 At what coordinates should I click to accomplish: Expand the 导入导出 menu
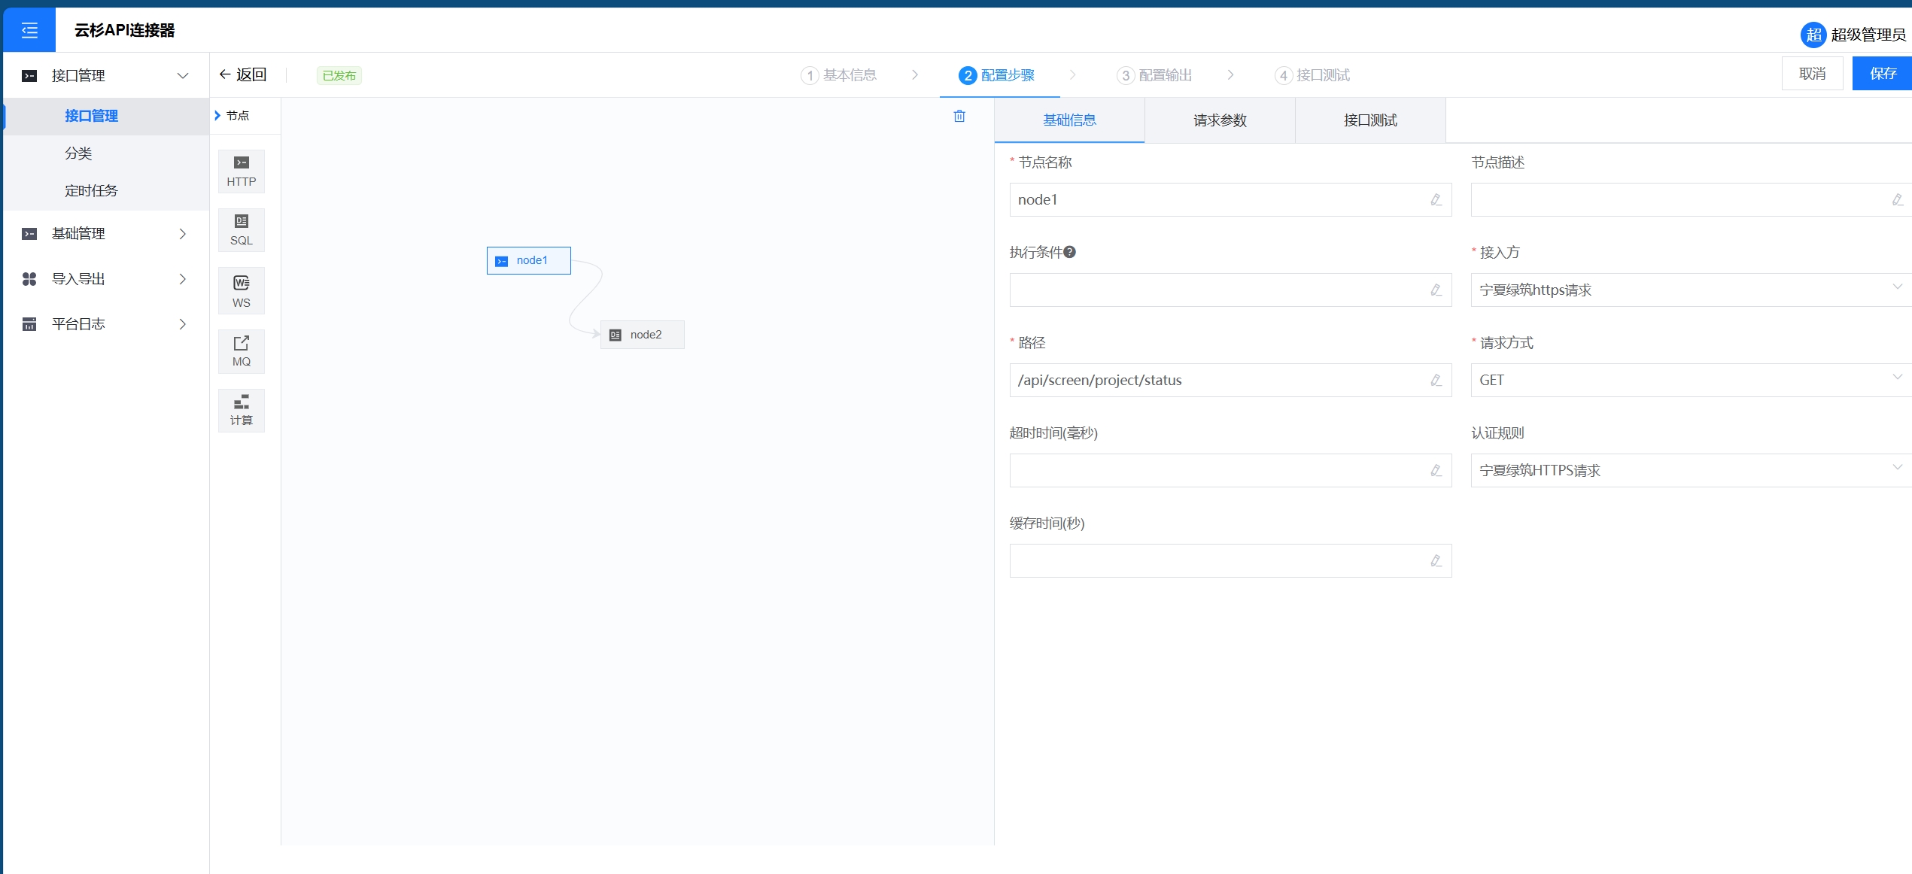[x=182, y=279]
